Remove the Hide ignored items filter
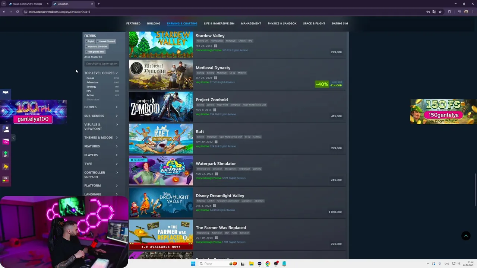The height and width of the screenshot is (268, 477). coord(95,52)
